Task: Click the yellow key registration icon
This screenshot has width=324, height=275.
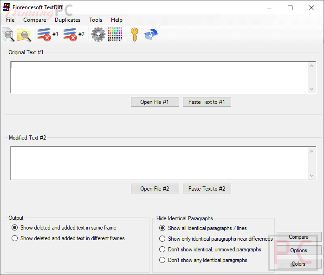Action: (x=135, y=34)
